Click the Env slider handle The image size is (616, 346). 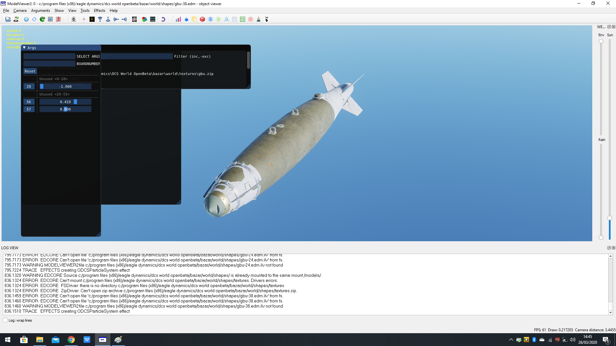601,41
